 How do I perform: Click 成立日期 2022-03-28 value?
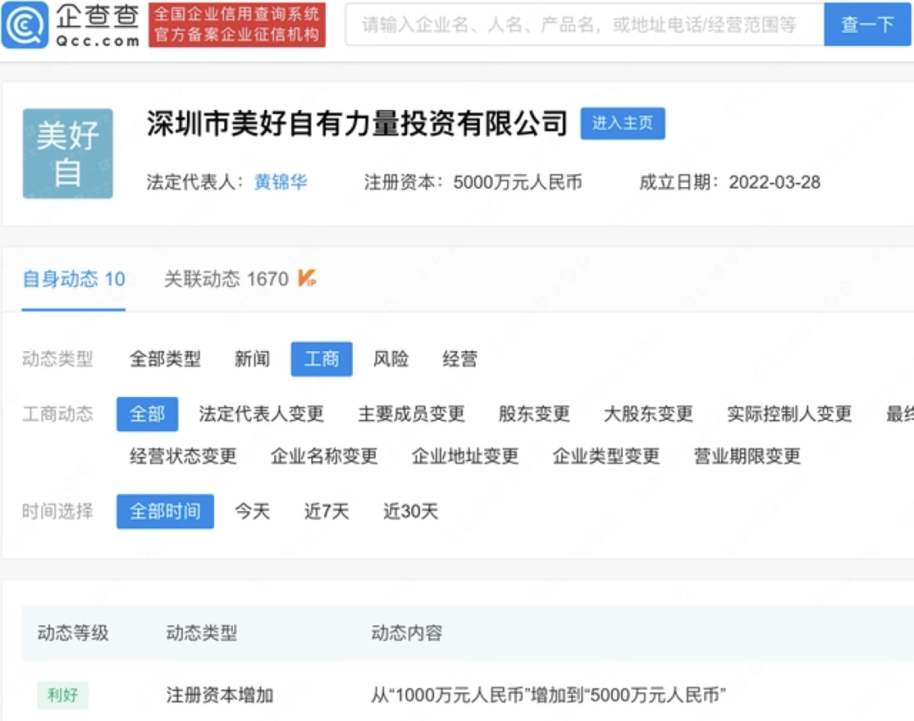click(774, 183)
